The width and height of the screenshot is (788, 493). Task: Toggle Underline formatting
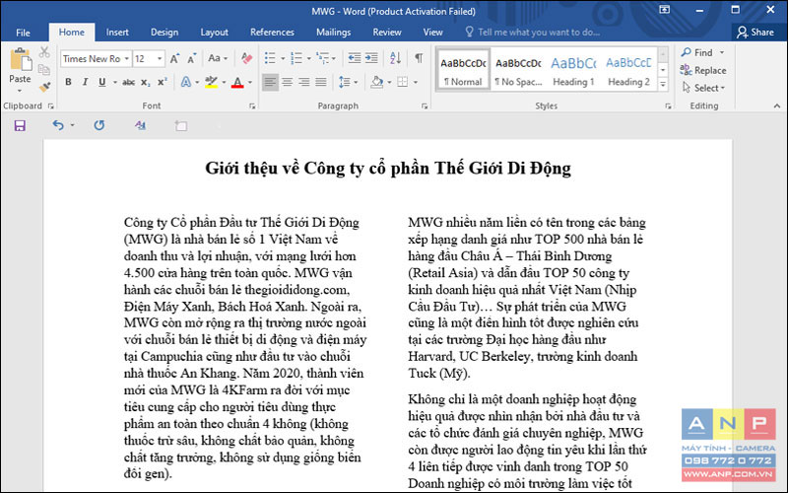(102, 82)
